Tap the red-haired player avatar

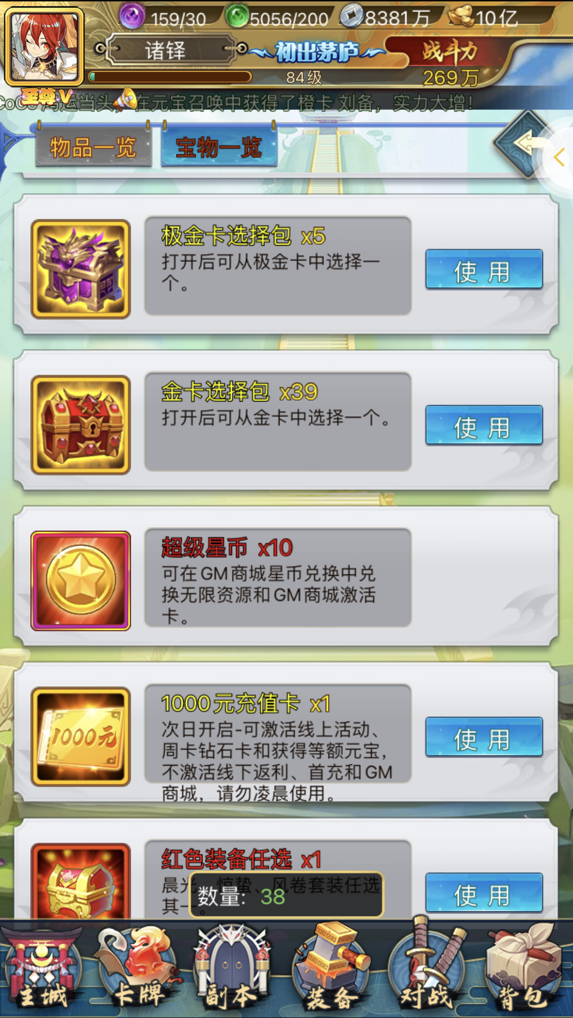(44, 47)
